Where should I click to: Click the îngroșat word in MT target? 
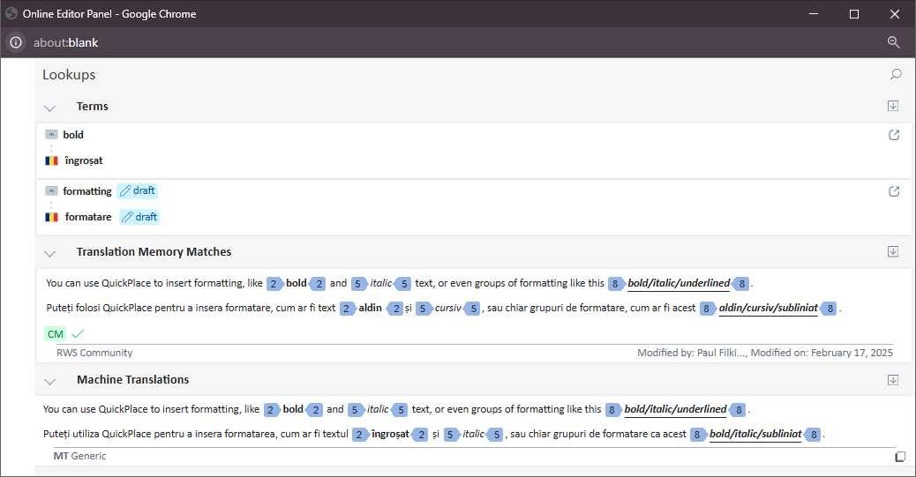390,434
